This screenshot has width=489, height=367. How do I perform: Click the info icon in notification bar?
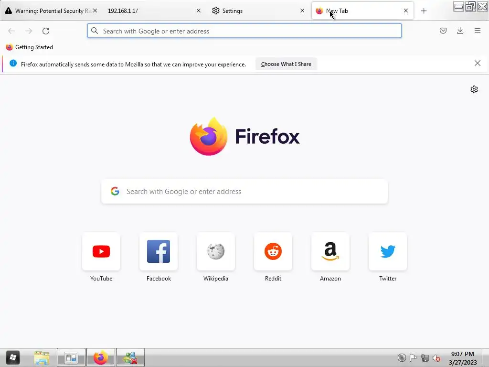click(13, 64)
